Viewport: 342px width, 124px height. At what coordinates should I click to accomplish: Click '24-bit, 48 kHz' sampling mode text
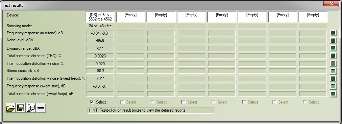pyautogui.click(x=100, y=26)
